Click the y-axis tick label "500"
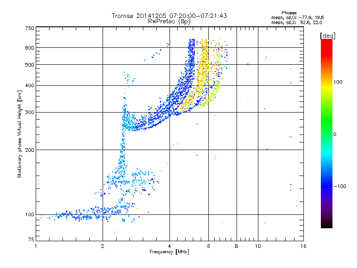Image resolution: width=357 pixels, height=268 pixels. [29, 65]
